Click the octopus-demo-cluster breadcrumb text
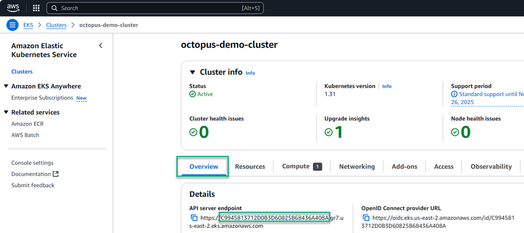 (108, 25)
